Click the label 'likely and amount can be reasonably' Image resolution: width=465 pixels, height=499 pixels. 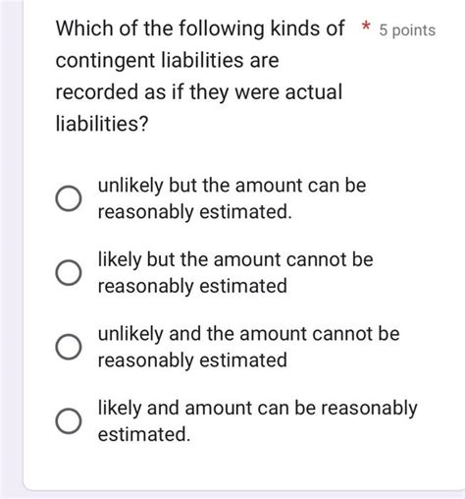coord(258,409)
